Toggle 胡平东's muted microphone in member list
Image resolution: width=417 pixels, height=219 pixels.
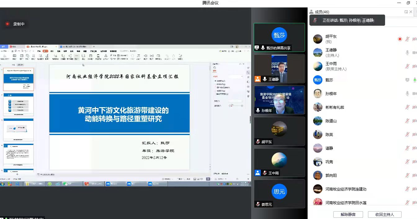(x=407, y=39)
